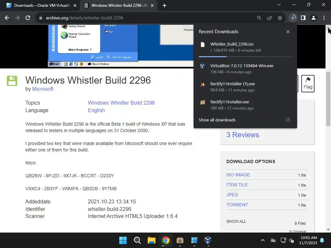Click the Chrome taskbar icon
The image size is (331, 248).
[166, 240]
